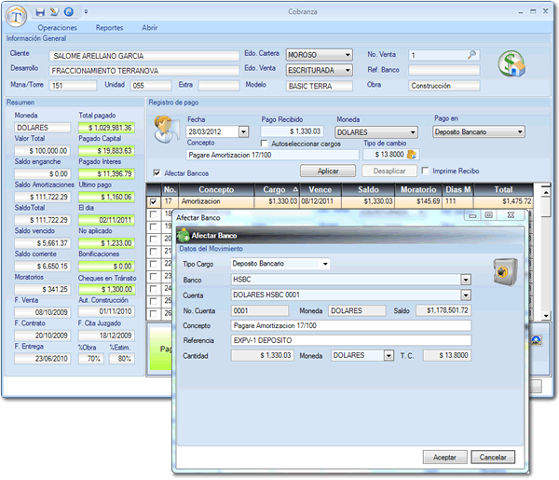Image resolution: width=559 pixels, height=480 pixels.
Task: Check the row 26 checkbox in charges grid
Action: pyautogui.click(x=154, y=314)
